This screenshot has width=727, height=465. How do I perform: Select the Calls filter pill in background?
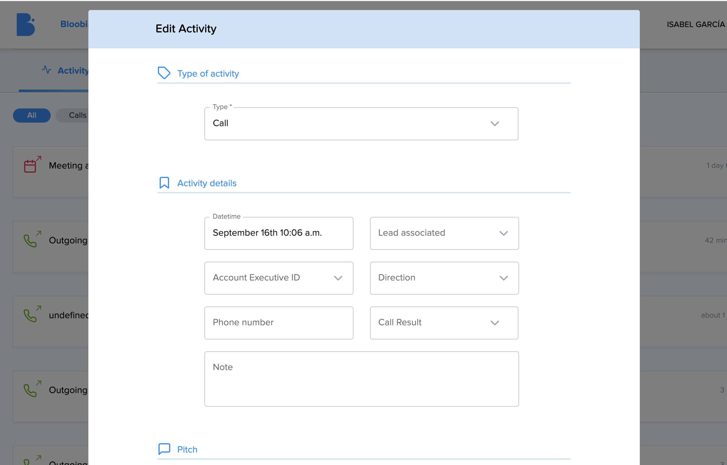[72, 115]
